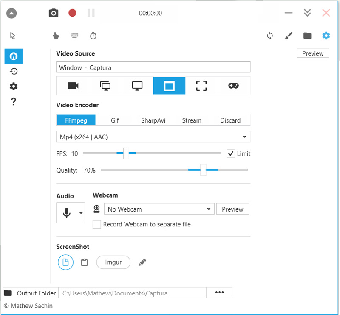Open the Mp4 x264 format dropdown
The width and height of the screenshot is (340, 315).
153,137
